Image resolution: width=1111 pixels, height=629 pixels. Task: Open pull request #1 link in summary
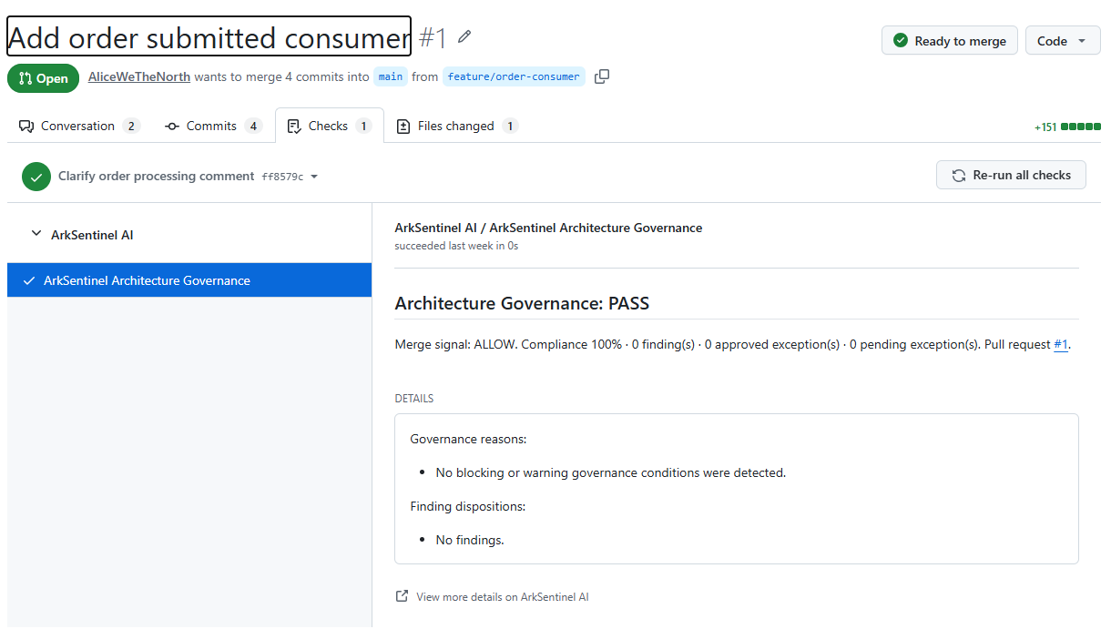(1060, 345)
